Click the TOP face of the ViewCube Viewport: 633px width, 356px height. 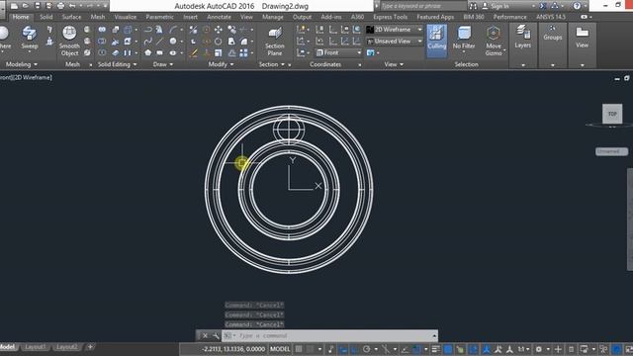[x=612, y=114]
